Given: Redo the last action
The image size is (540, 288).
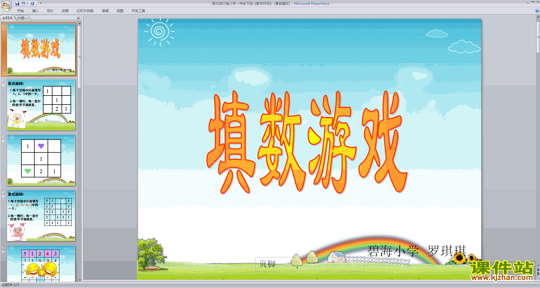Looking at the screenshot, I should pos(32,3).
